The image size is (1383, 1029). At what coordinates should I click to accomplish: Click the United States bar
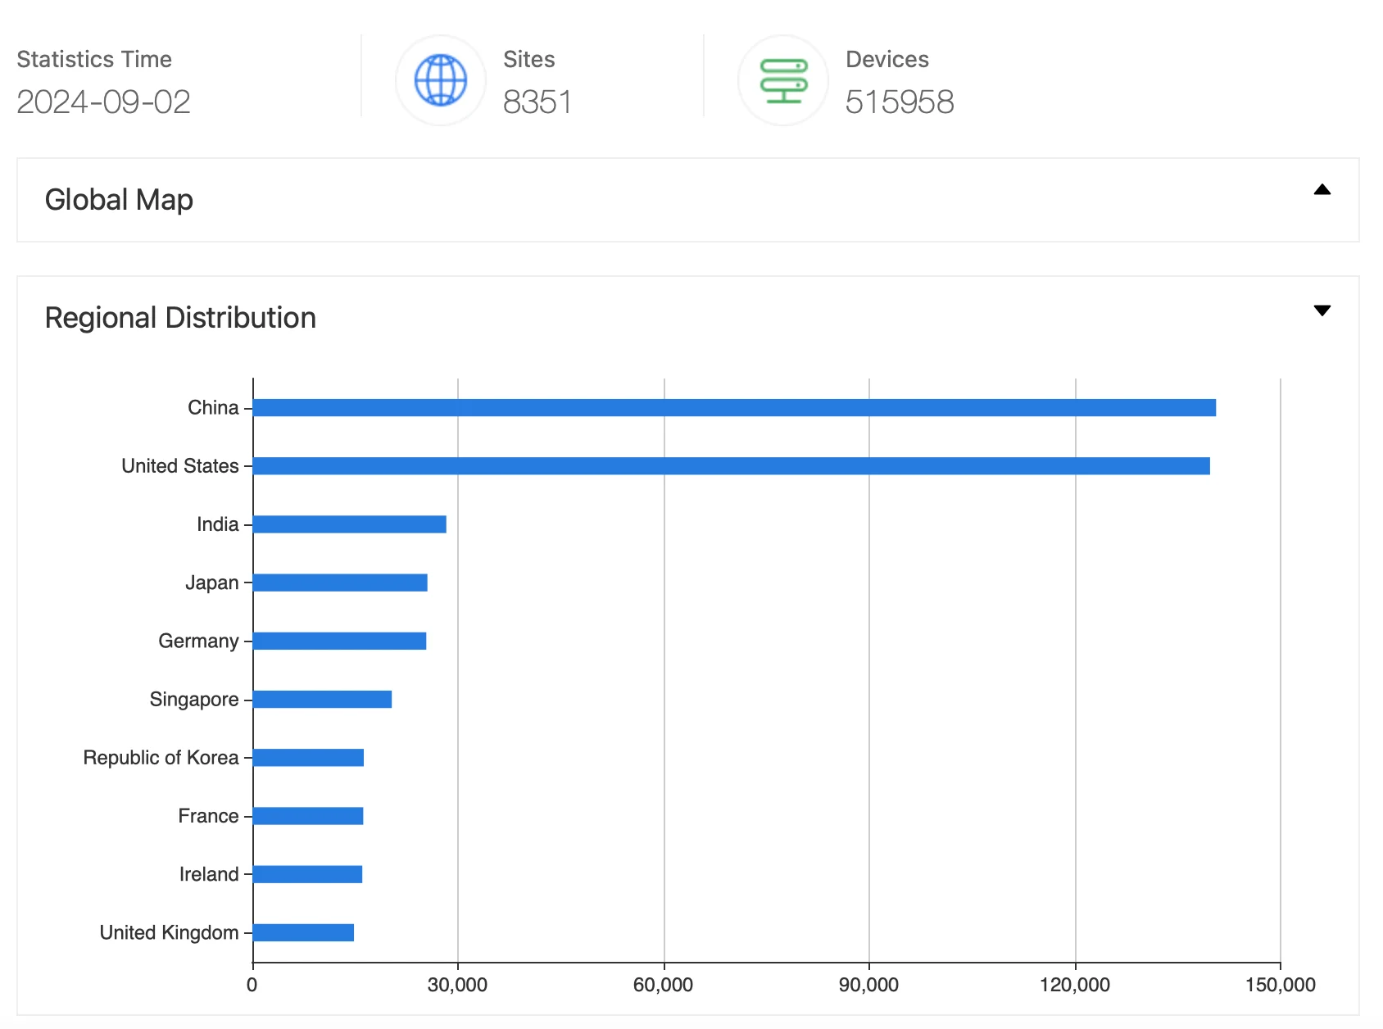pos(732,465)
